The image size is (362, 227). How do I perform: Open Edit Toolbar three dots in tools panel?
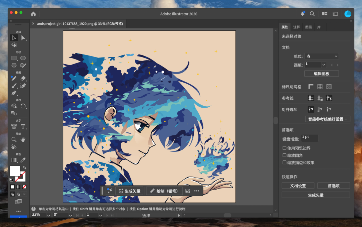[18, 211]
